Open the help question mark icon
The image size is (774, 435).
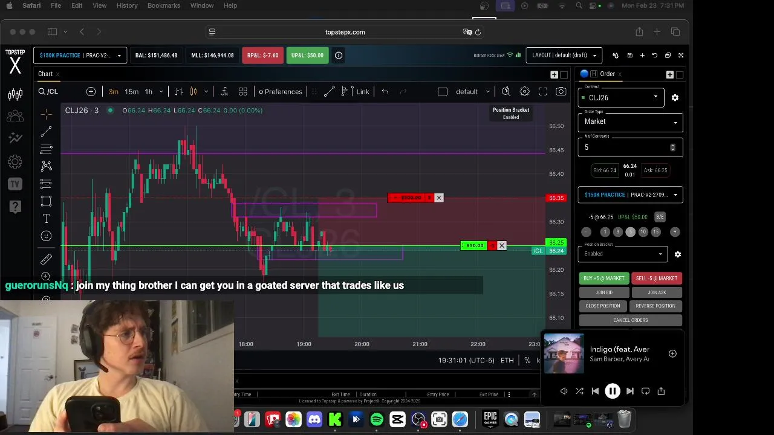15,207
